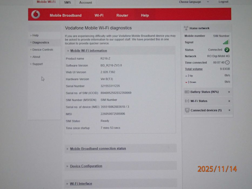
Task: Collapse the Mobile Wi-Fi information section
Action: click(89, 51)
